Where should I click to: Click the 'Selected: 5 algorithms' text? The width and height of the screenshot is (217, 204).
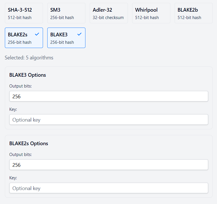tap(29, 58)
